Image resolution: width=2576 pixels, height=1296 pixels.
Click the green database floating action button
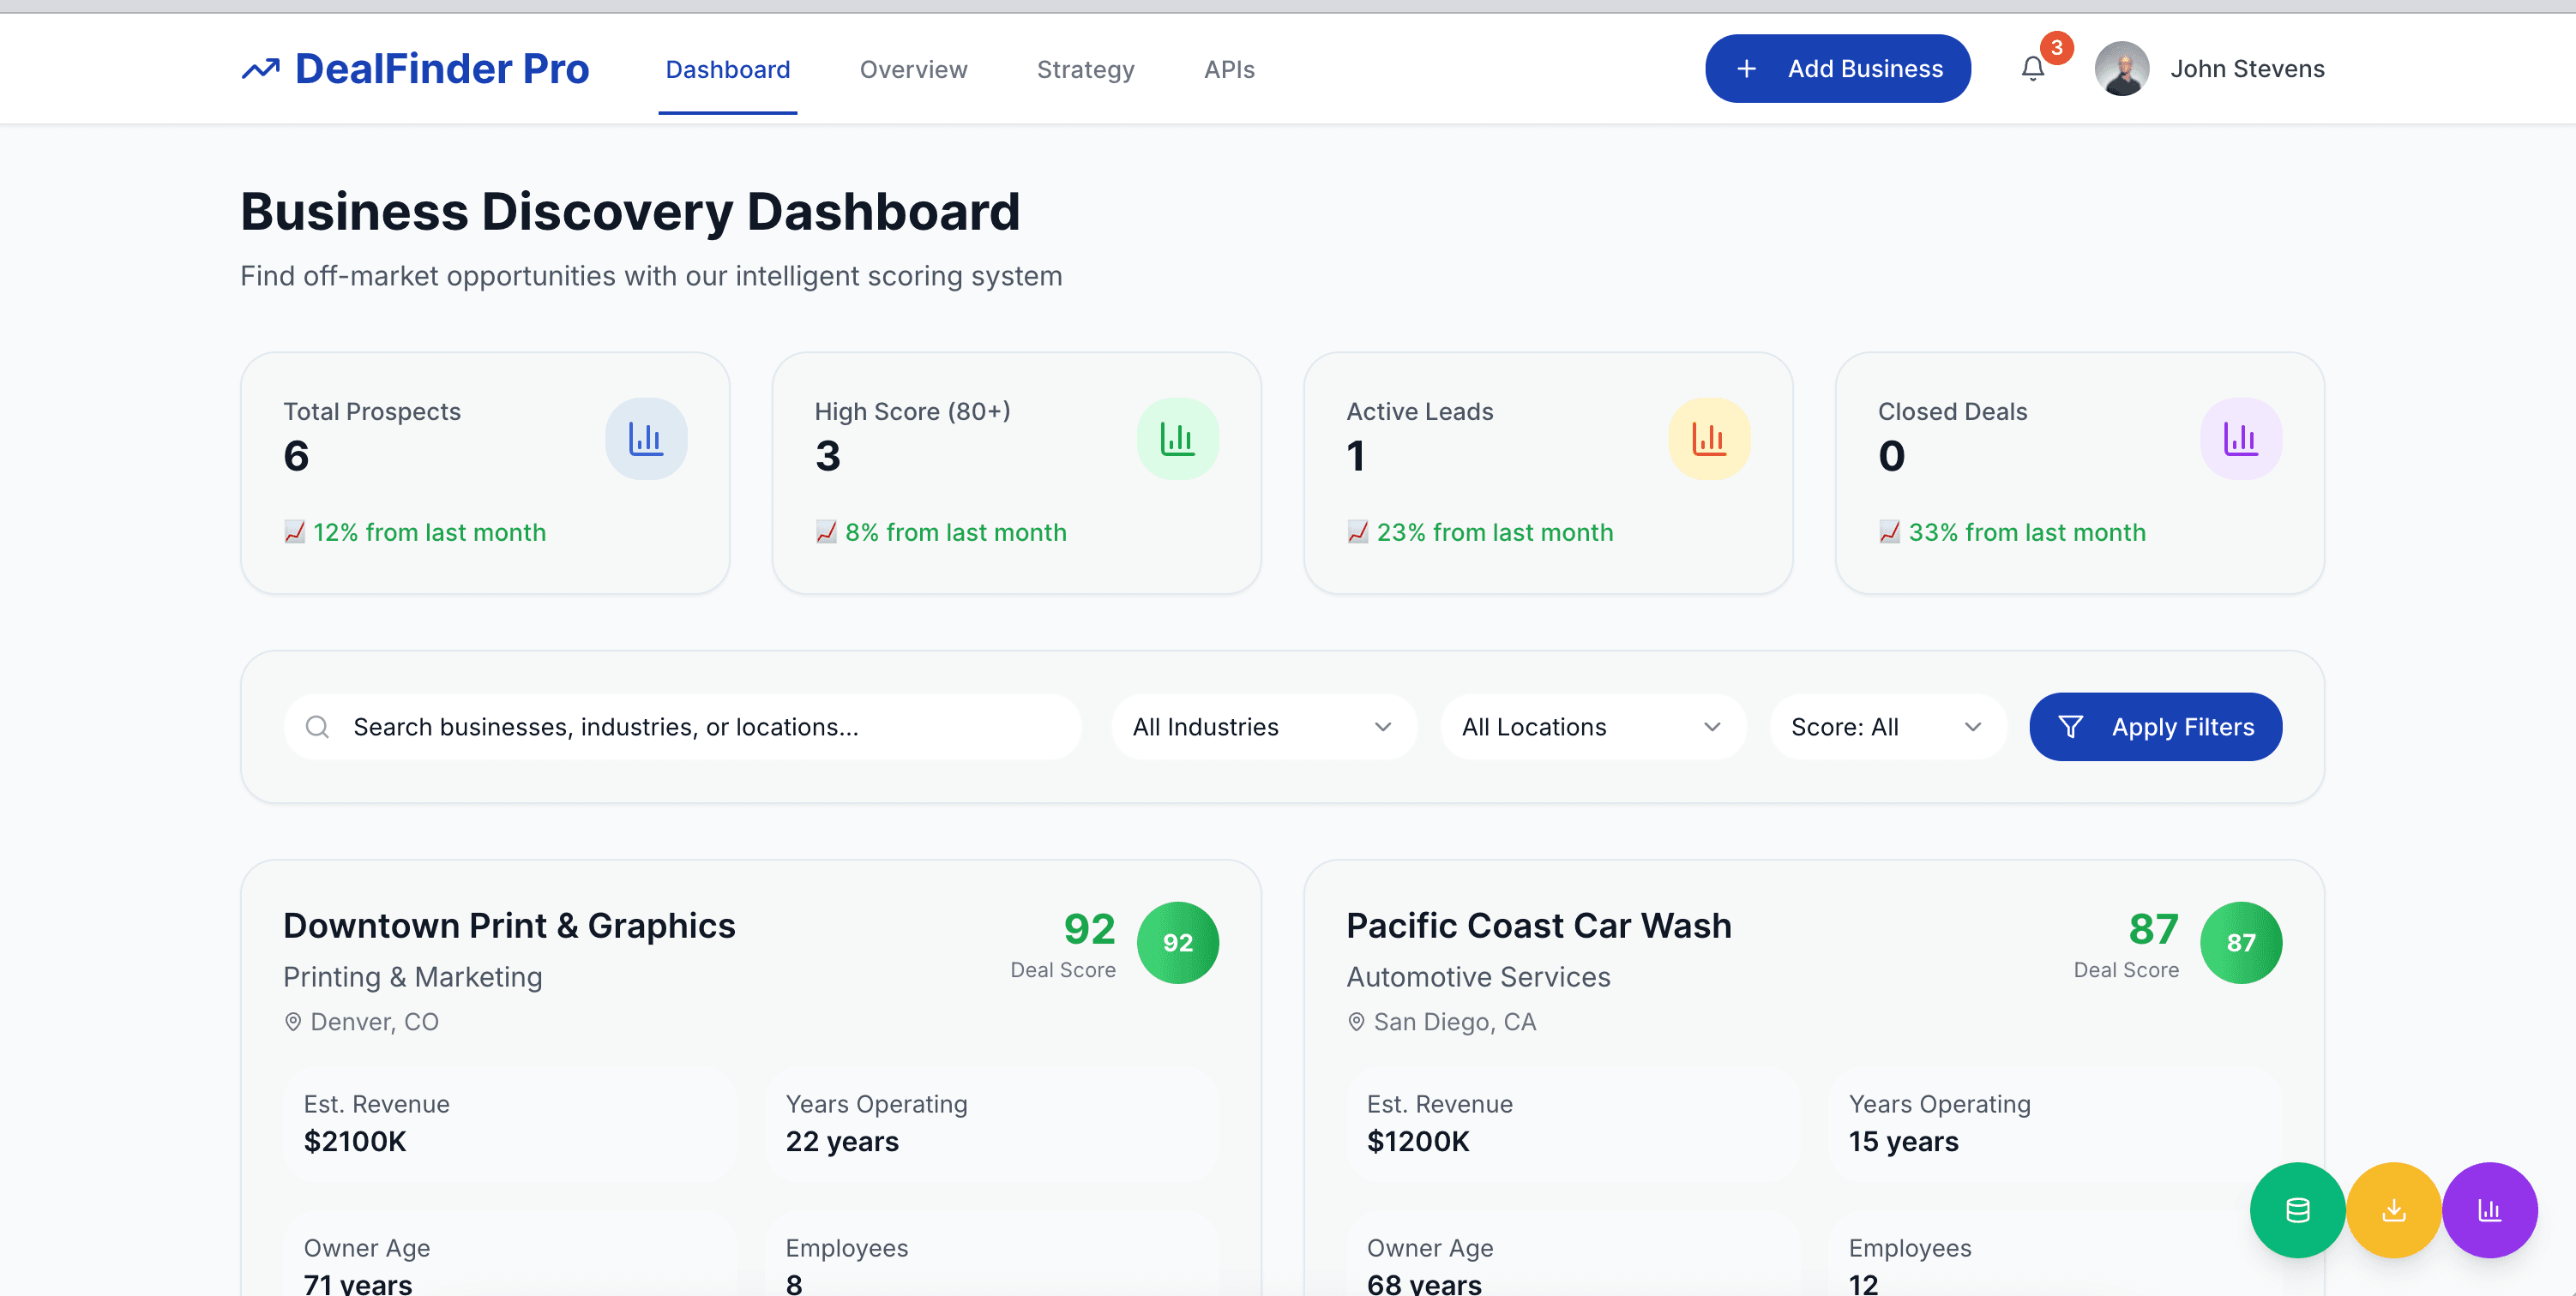pos(2297,1210)
